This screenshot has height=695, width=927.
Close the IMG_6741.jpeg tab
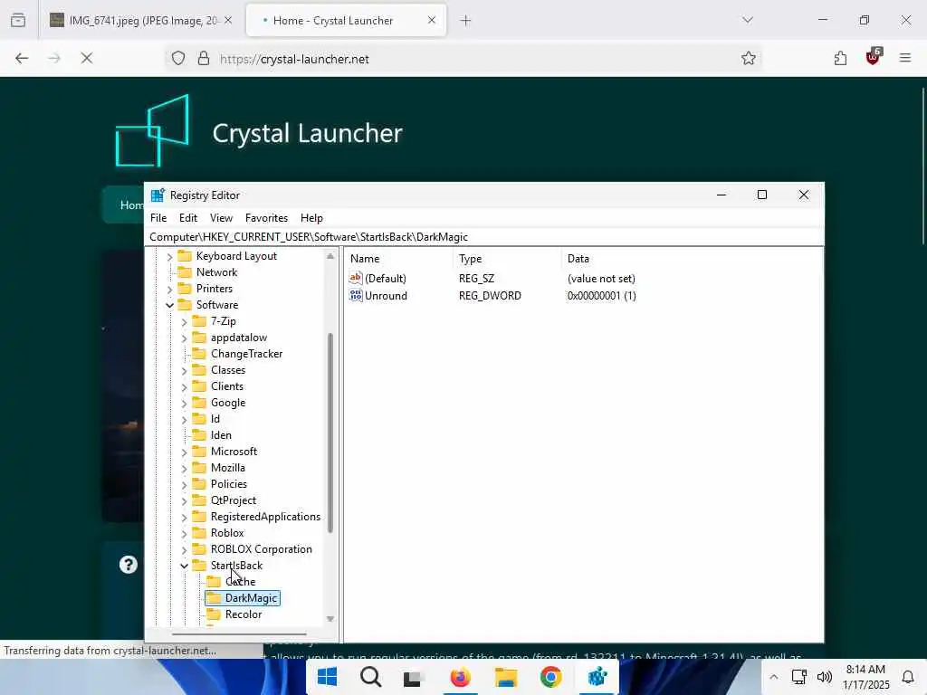click(228, 21)
